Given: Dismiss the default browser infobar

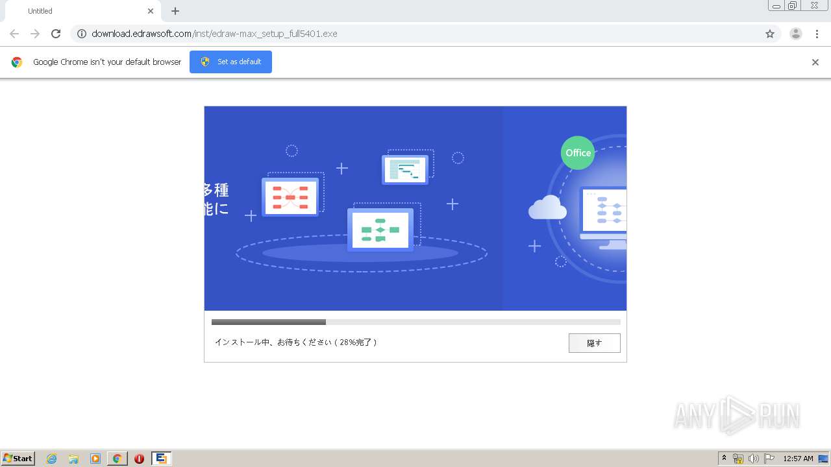Looking at the screenshot, I should (x=815, y=62).
